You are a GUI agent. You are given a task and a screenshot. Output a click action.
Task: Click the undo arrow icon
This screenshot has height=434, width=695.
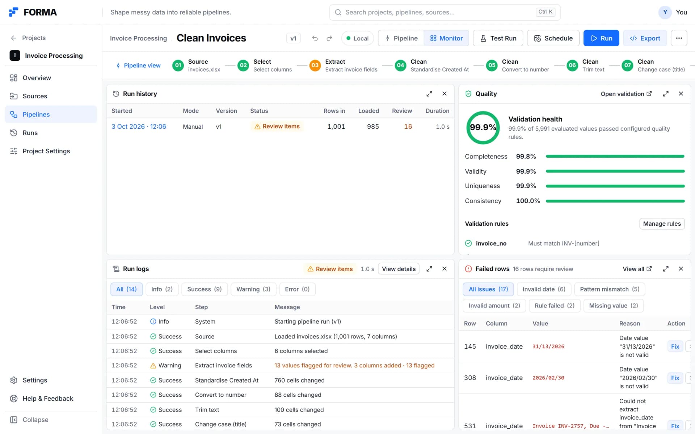315,38
